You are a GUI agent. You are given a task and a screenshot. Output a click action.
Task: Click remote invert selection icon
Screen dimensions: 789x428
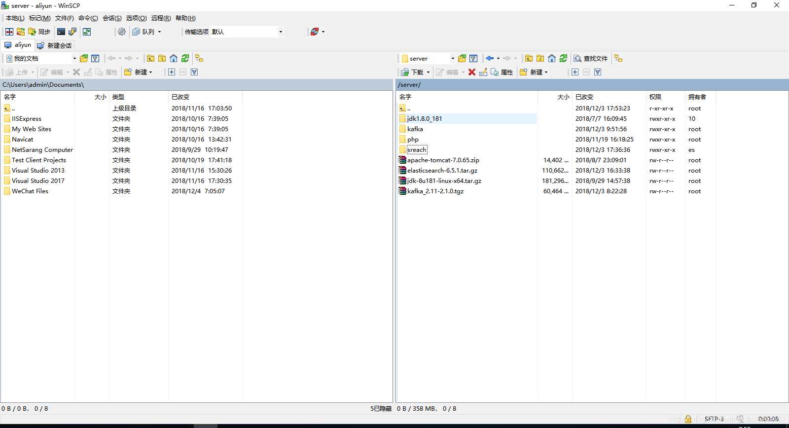click(598, 72)
